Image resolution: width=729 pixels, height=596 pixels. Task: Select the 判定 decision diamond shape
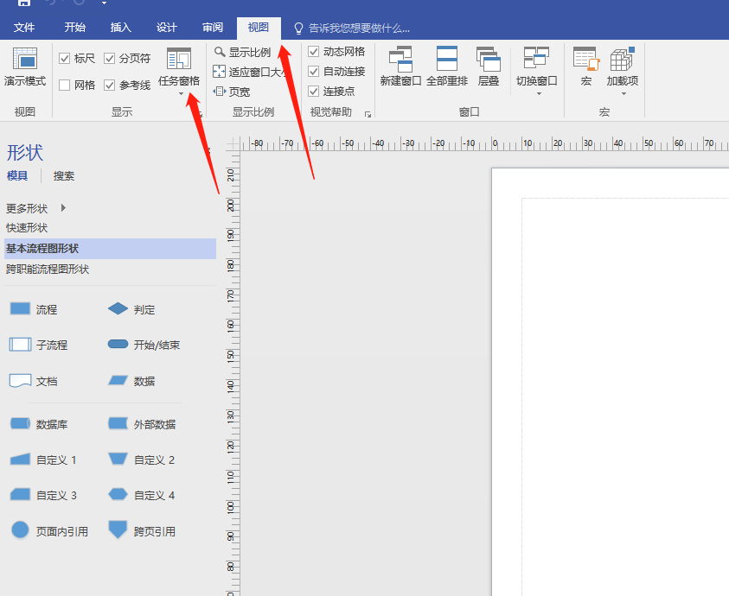(118, 309)
